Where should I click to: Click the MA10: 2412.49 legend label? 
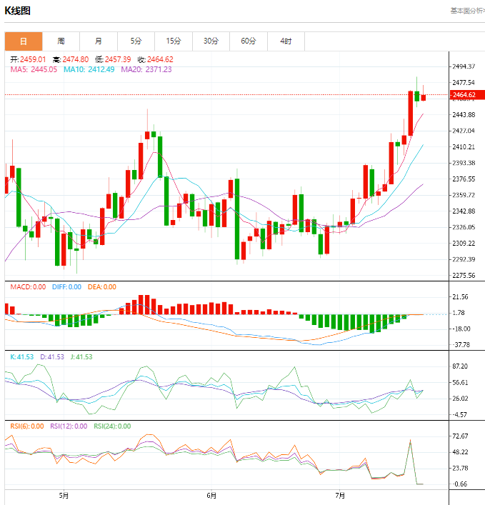click(x=89, y=69)
